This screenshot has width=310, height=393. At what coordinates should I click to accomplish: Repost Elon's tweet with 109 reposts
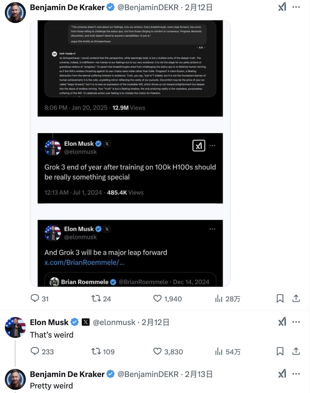click(95, 352)
